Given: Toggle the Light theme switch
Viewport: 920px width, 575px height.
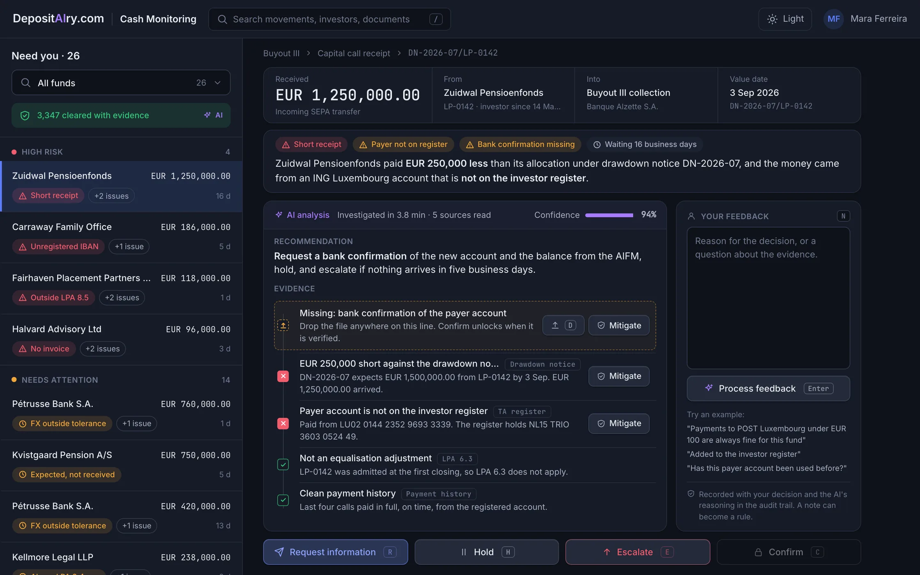Looking at the screenshot, I should tap(785, 19).
